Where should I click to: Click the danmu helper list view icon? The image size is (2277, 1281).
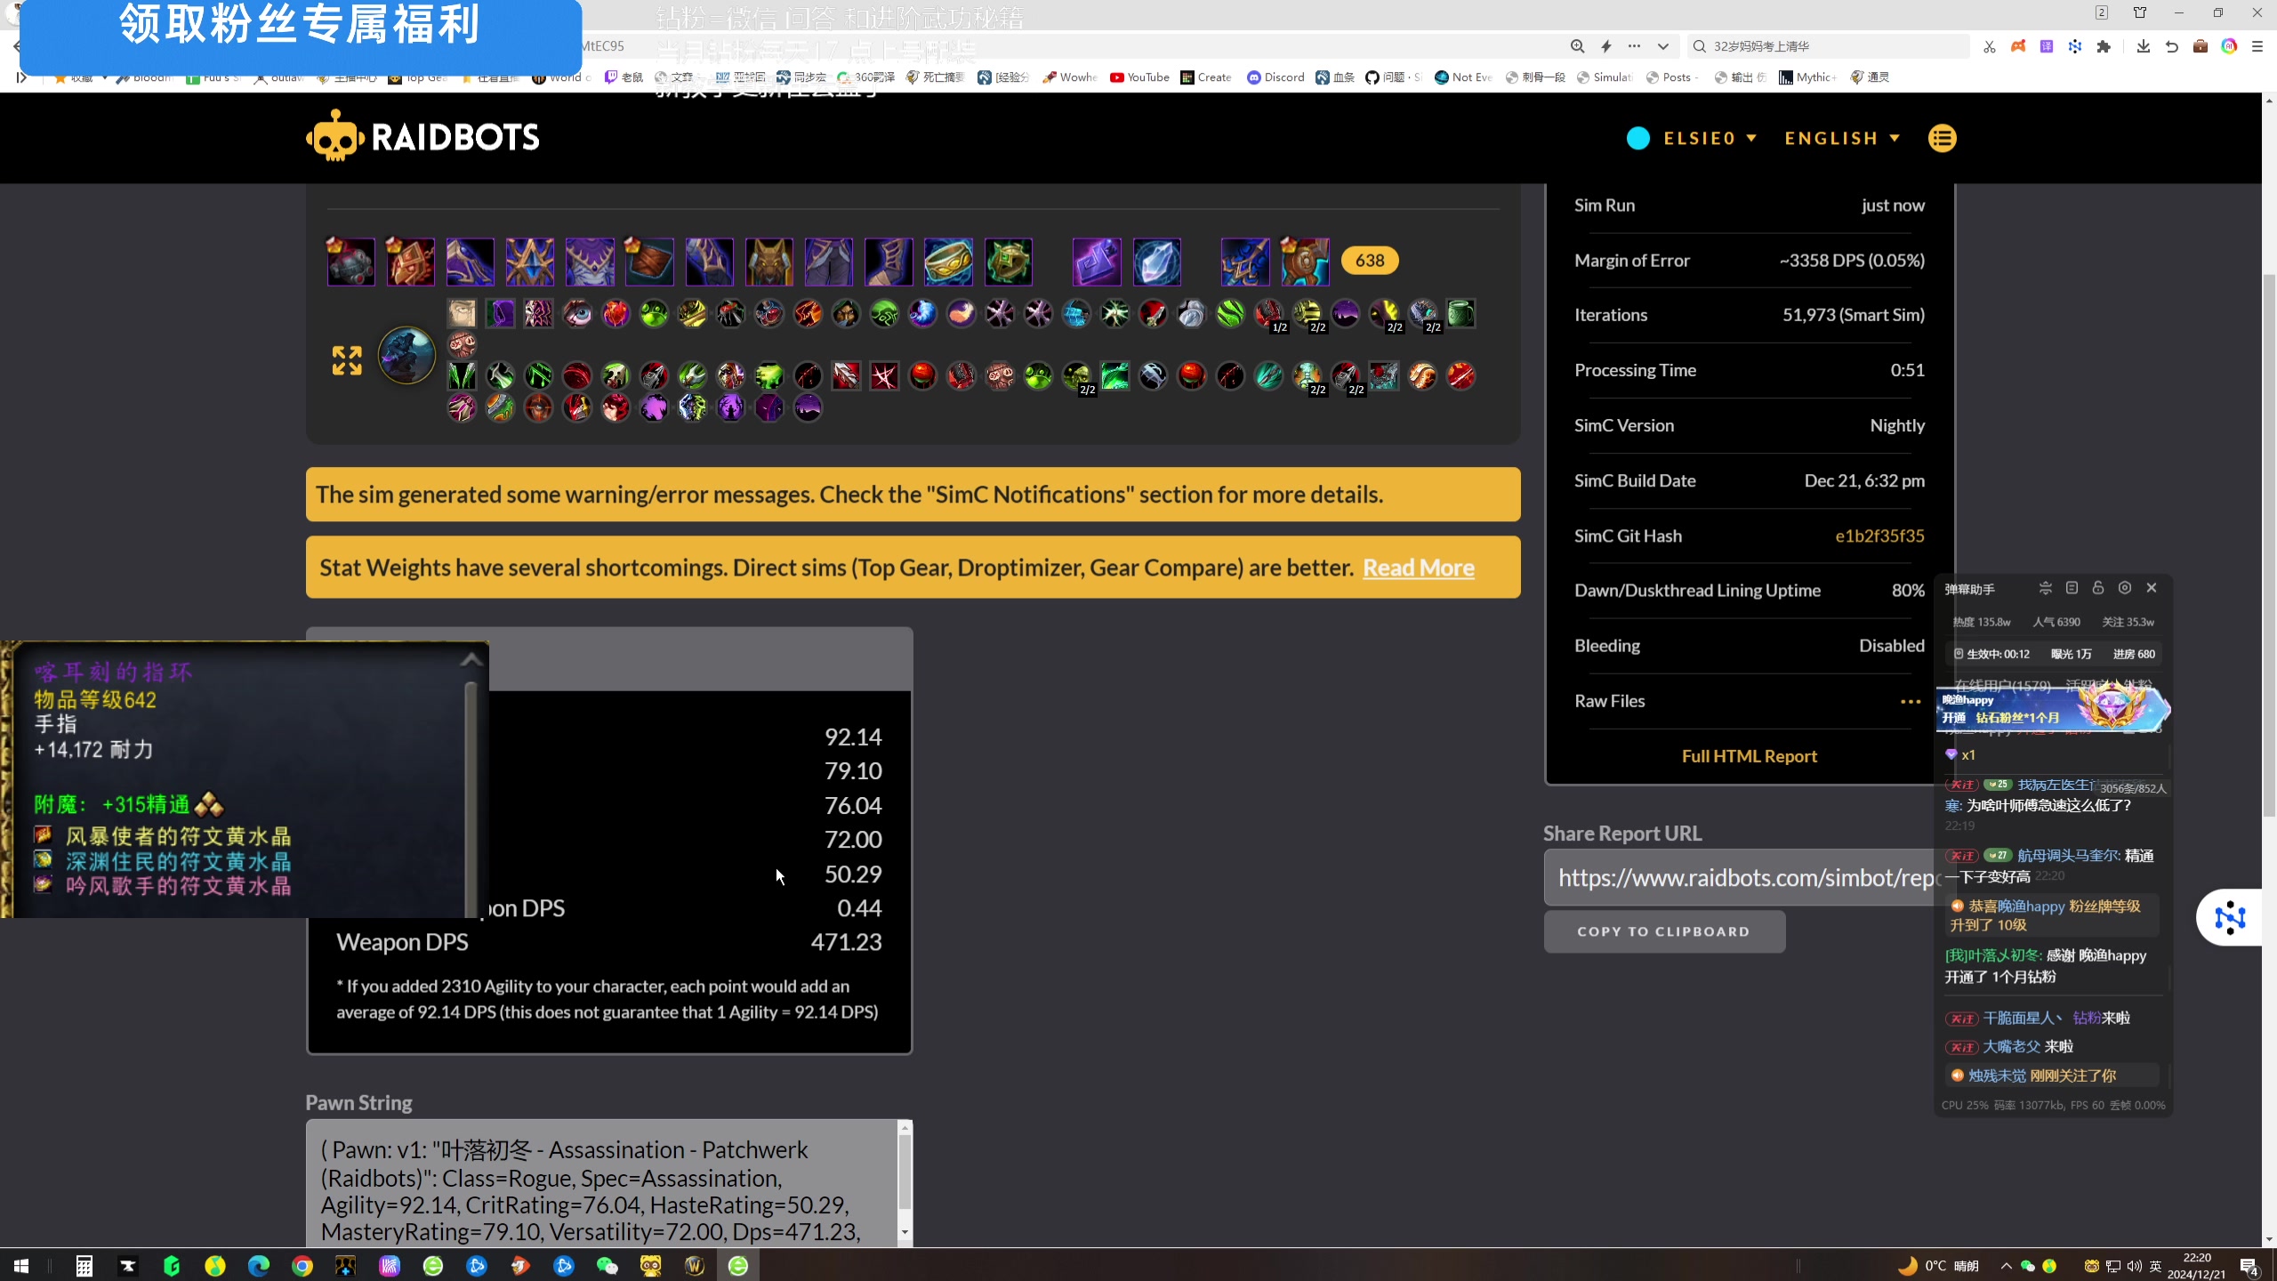point(2072,588)
